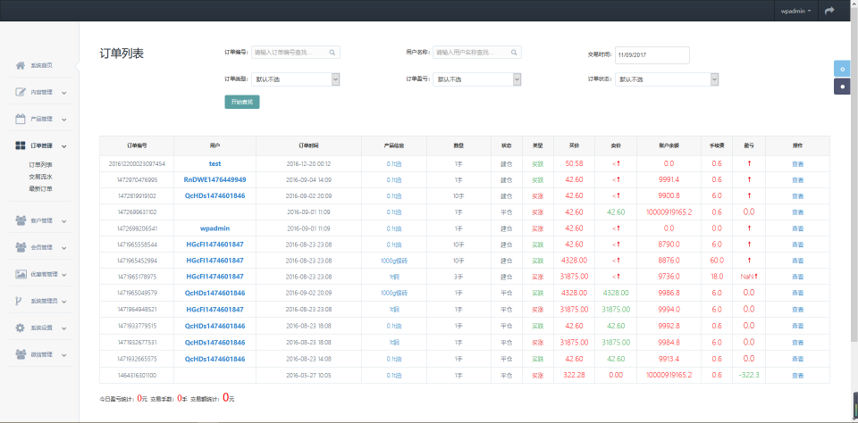The width and height of the screenshot is (858, 423).
Task: Click the time cell 2016-05-27 10:05
Action: click(x=308, y=376)
